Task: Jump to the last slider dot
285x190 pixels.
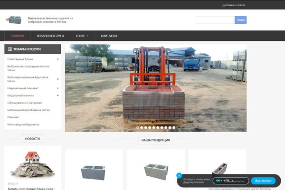Action: coord(173,127)
